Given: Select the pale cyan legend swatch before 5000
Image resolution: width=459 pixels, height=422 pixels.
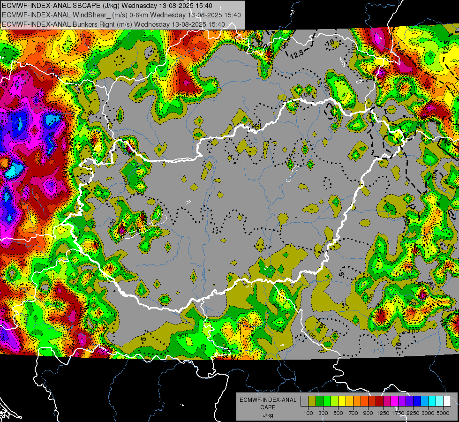Looking at the screenshot, I should coord(440,401).
